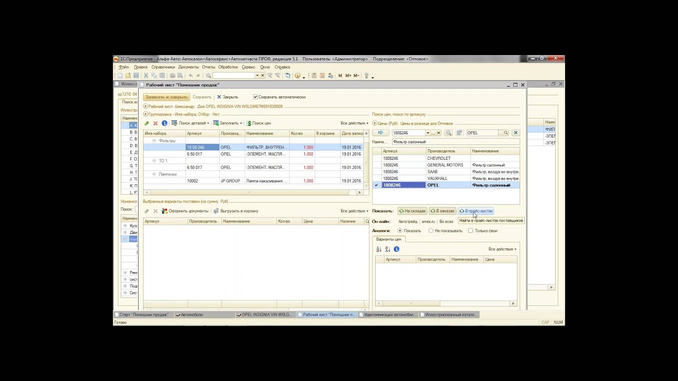Click the Open folder icon in main toolbar
Screen dimensions: 678x381
[x=128, y=76]
